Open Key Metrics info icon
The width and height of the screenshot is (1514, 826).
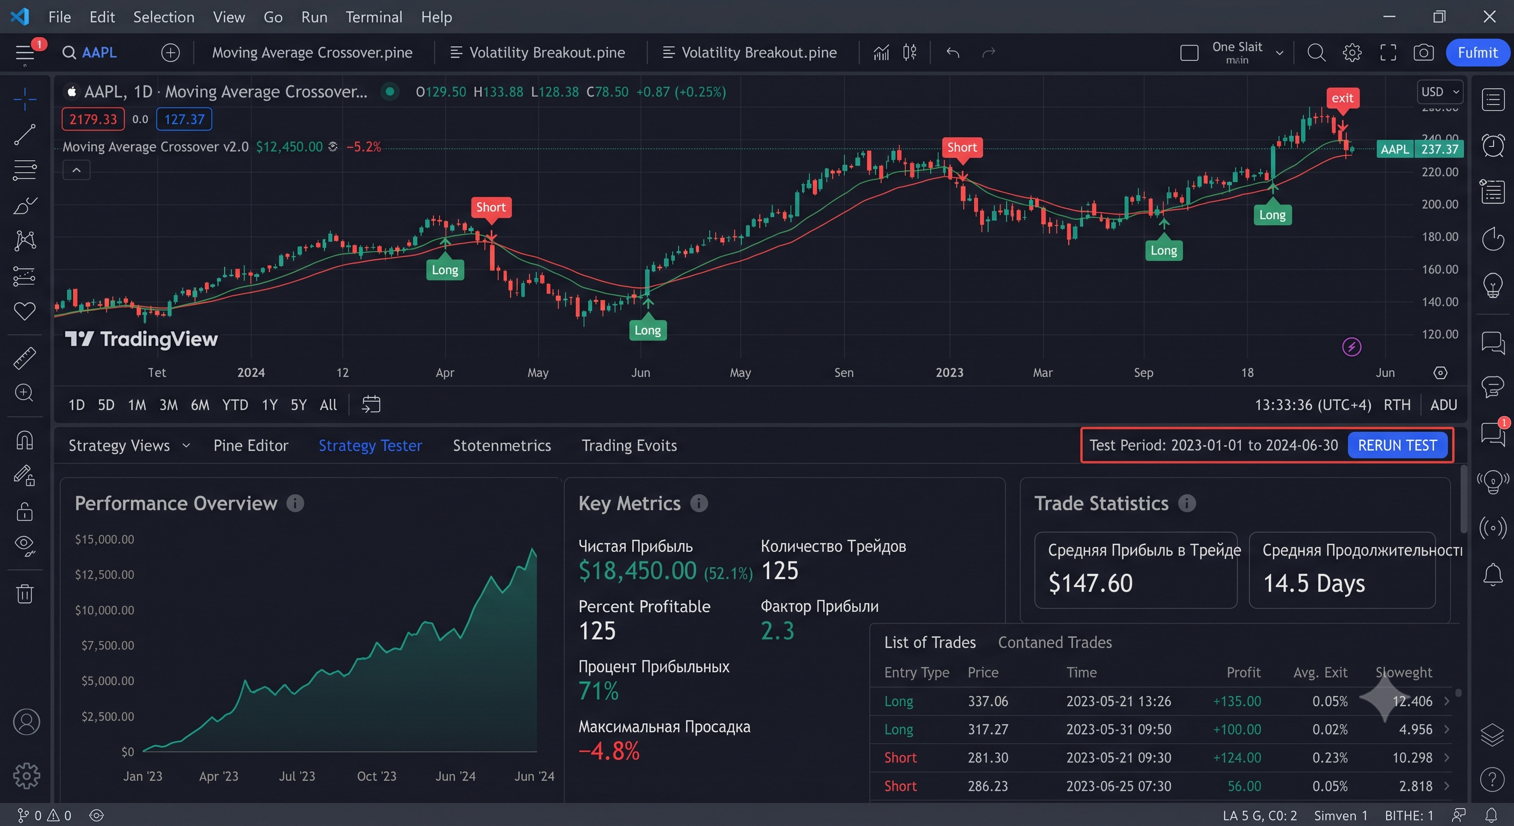point(699,503)
